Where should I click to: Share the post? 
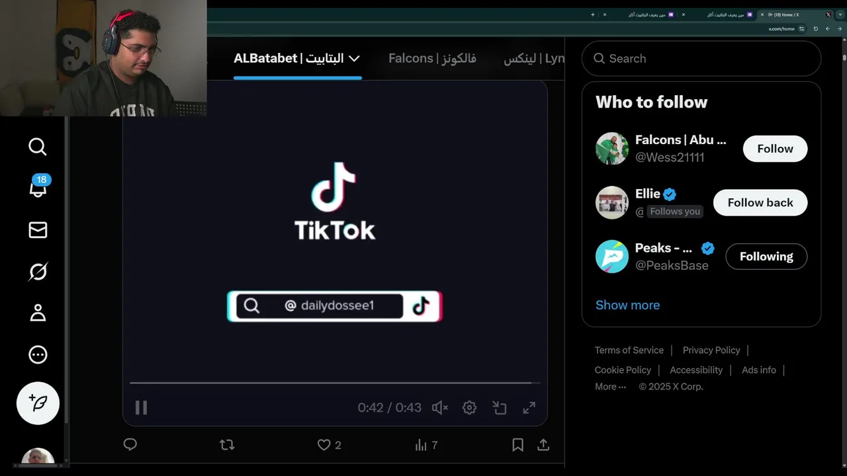[x=543, y=445]
